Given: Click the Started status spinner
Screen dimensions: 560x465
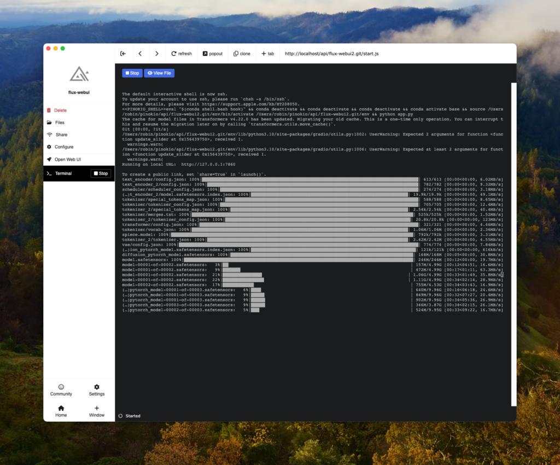Looking at the screenshot, I should point(120,416).
